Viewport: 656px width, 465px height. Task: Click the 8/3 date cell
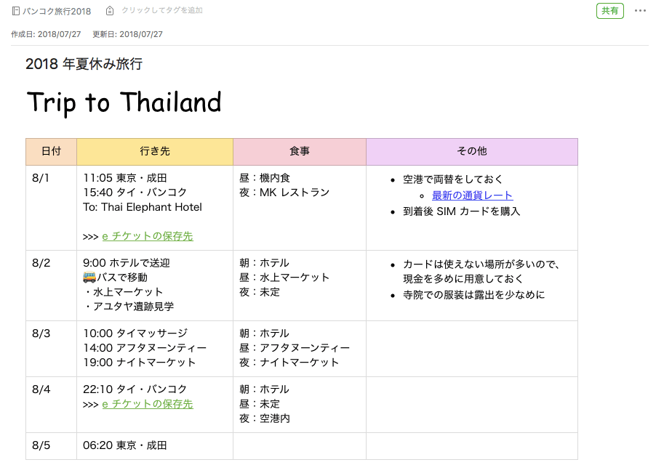point(41,333)
